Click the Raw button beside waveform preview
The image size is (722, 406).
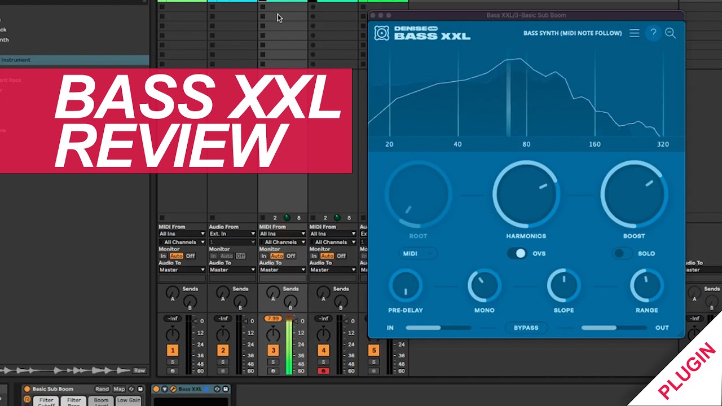point(139,370)
